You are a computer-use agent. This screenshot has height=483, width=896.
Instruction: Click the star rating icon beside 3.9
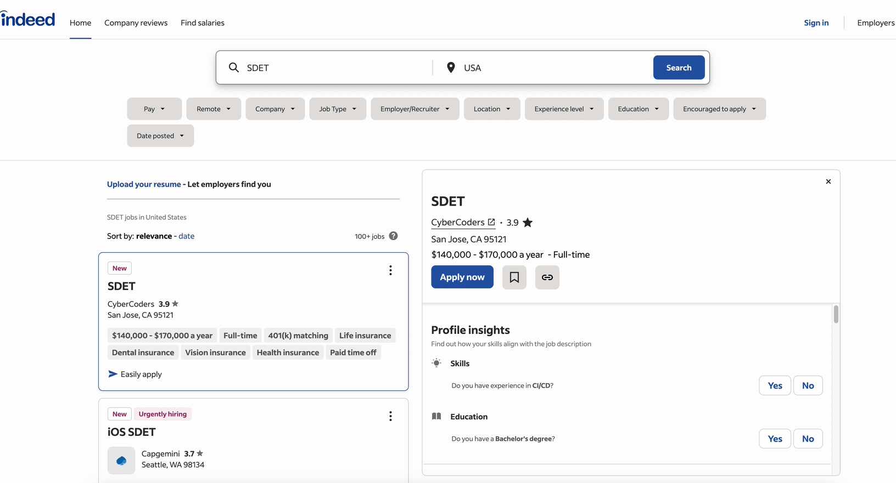pyautogui.click(x=528, y=222)
